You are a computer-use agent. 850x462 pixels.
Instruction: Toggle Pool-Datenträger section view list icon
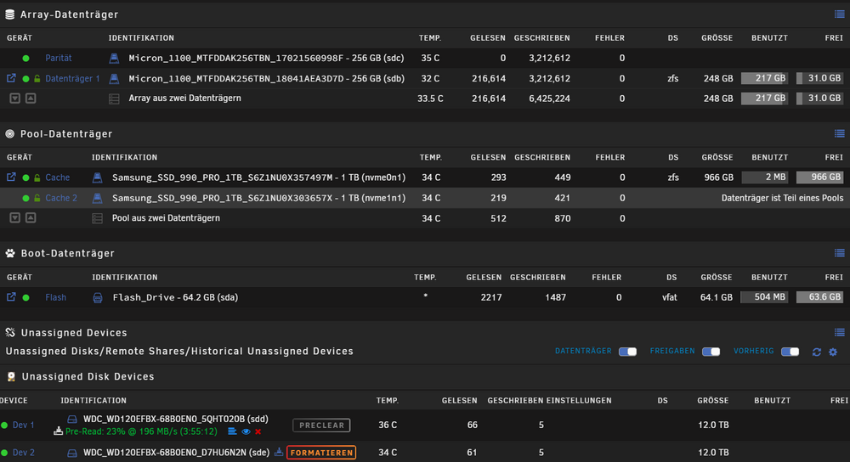point(839,133)
